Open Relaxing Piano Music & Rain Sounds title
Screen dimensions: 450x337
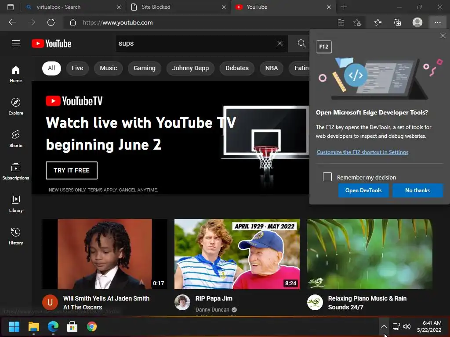367,303
